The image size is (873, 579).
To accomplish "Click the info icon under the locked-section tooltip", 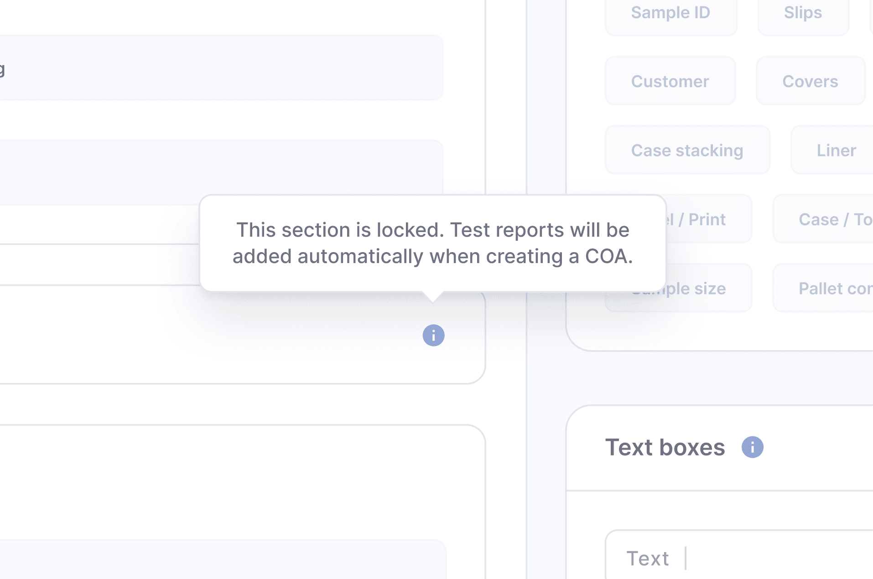I will (x=433, y=336).
